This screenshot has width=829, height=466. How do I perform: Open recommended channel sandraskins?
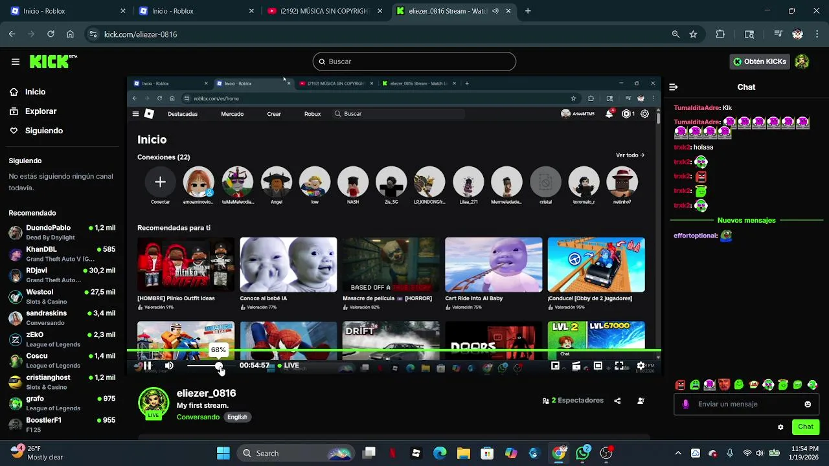[x=62, y=318]
